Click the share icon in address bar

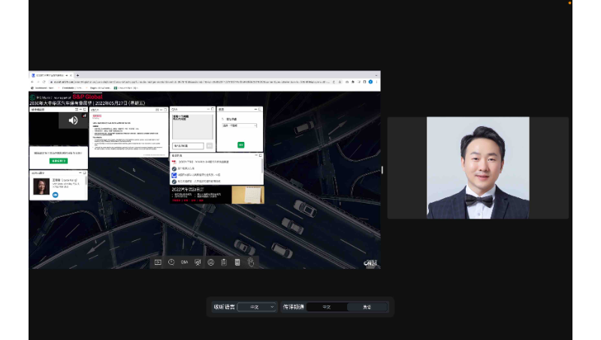coord(334,82)
